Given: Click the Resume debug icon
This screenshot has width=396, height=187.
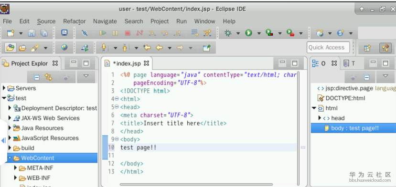Looking at the screenshot, I should point(103,33).
